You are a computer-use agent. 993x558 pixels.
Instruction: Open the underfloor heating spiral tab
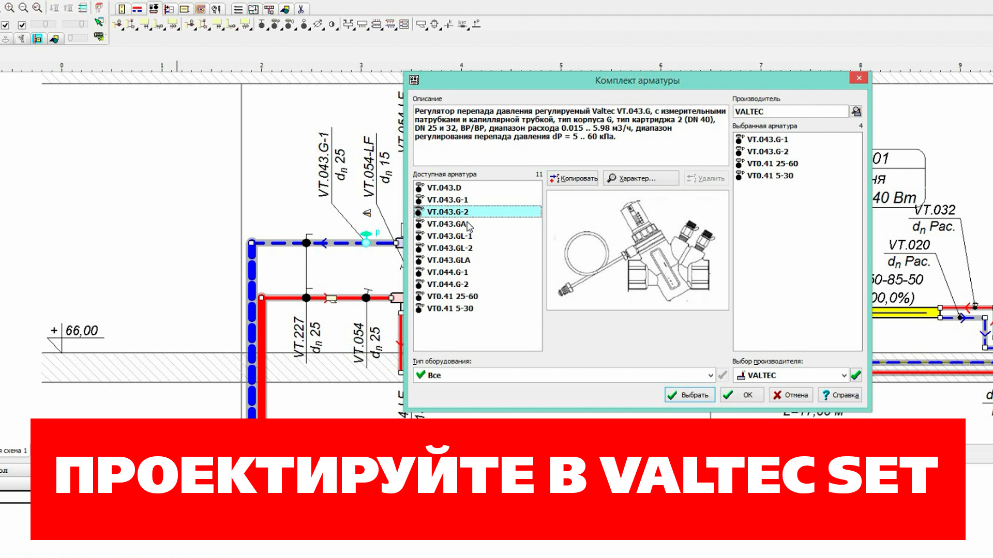201,9
